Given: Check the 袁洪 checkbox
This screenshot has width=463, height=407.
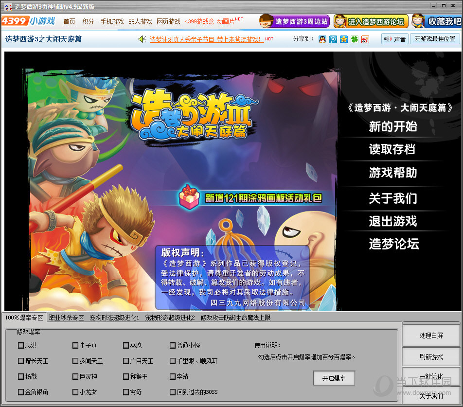Looking at the screenshot, I should pos(20,345).
